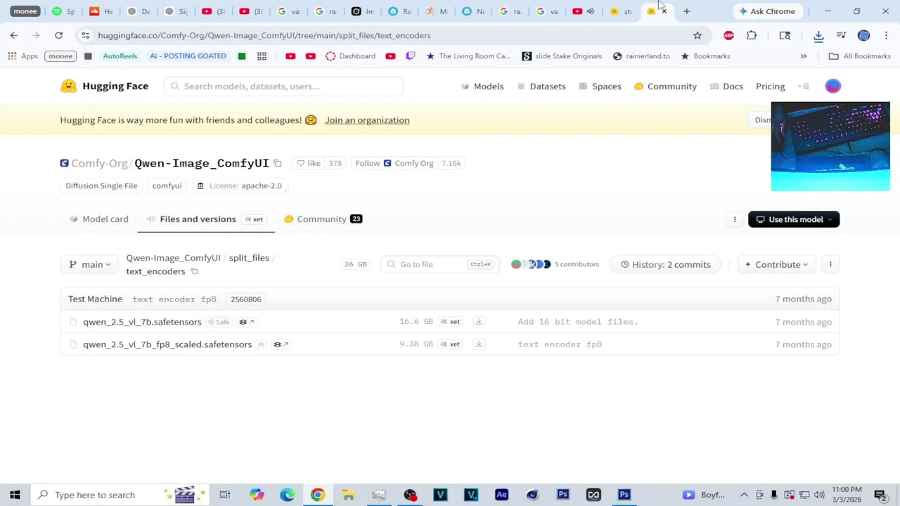Viewport: 900px width, 506px height.
Task: Open Windows Start menu
Action: pyautogui.click(x=15, y=495)
